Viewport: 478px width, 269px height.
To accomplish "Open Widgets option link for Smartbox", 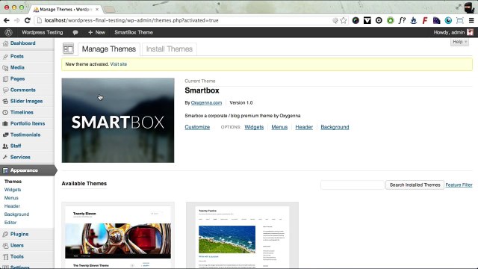I will pos(254,127).
